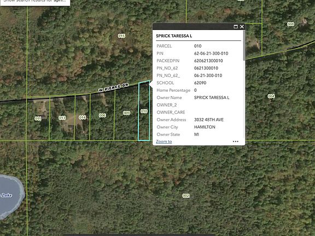Click the Lake label on the map
Viewport: 315px width, 236px height.
point(7,195)
